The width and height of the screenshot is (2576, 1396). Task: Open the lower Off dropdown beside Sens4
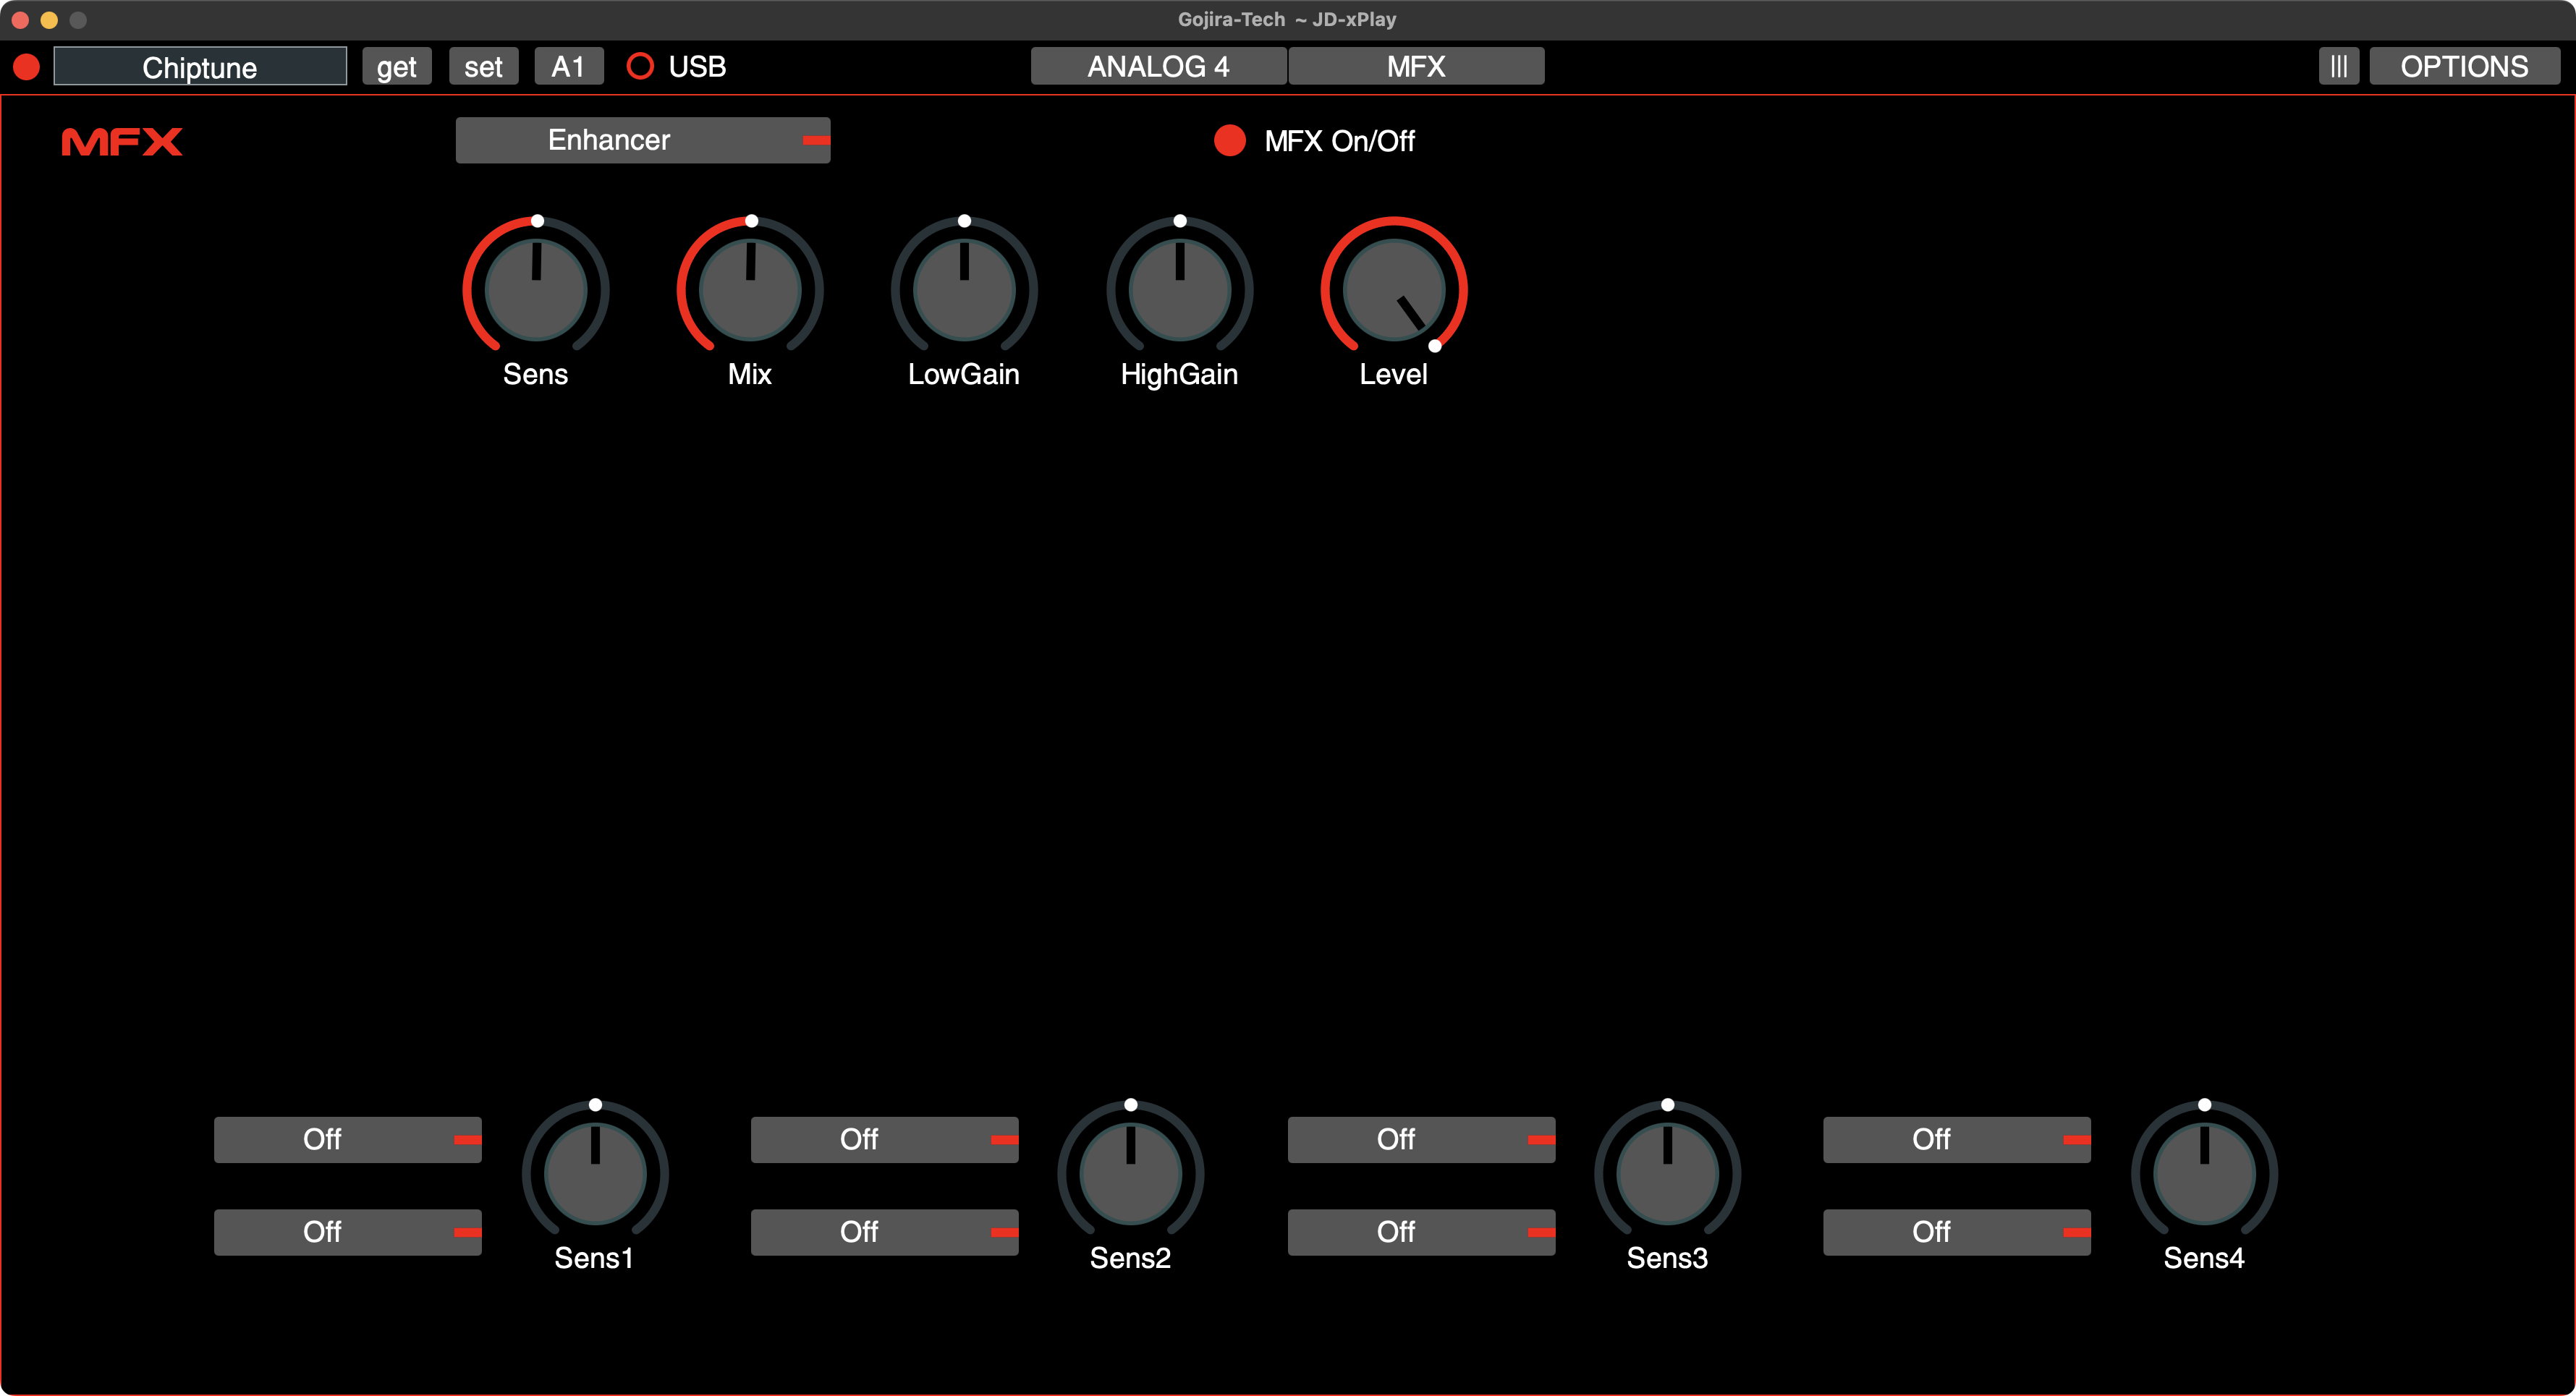pyautogui.click(x=1957, y=1232)
